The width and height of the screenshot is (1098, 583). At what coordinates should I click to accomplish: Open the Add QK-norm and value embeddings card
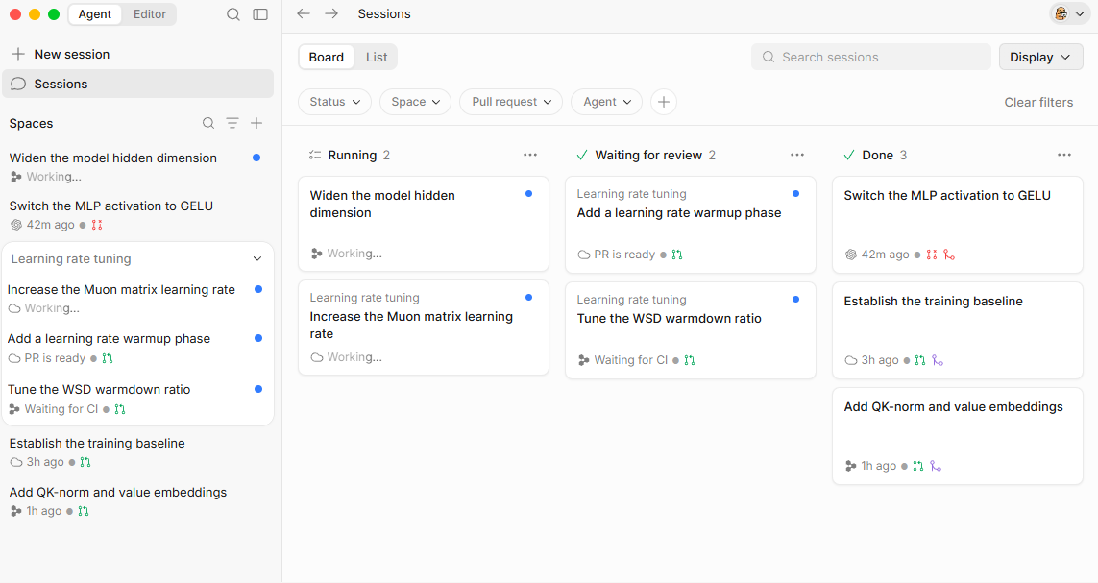pos(957,436)
